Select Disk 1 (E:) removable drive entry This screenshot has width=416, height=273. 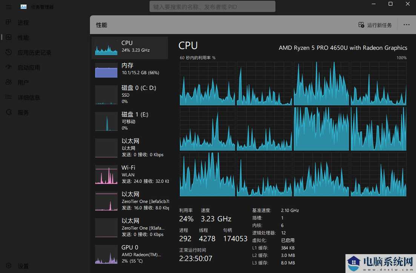tap(129, 121)
